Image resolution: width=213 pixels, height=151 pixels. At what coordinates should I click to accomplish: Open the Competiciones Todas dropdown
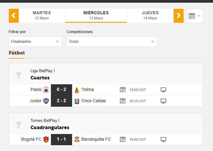click(112, 42)
